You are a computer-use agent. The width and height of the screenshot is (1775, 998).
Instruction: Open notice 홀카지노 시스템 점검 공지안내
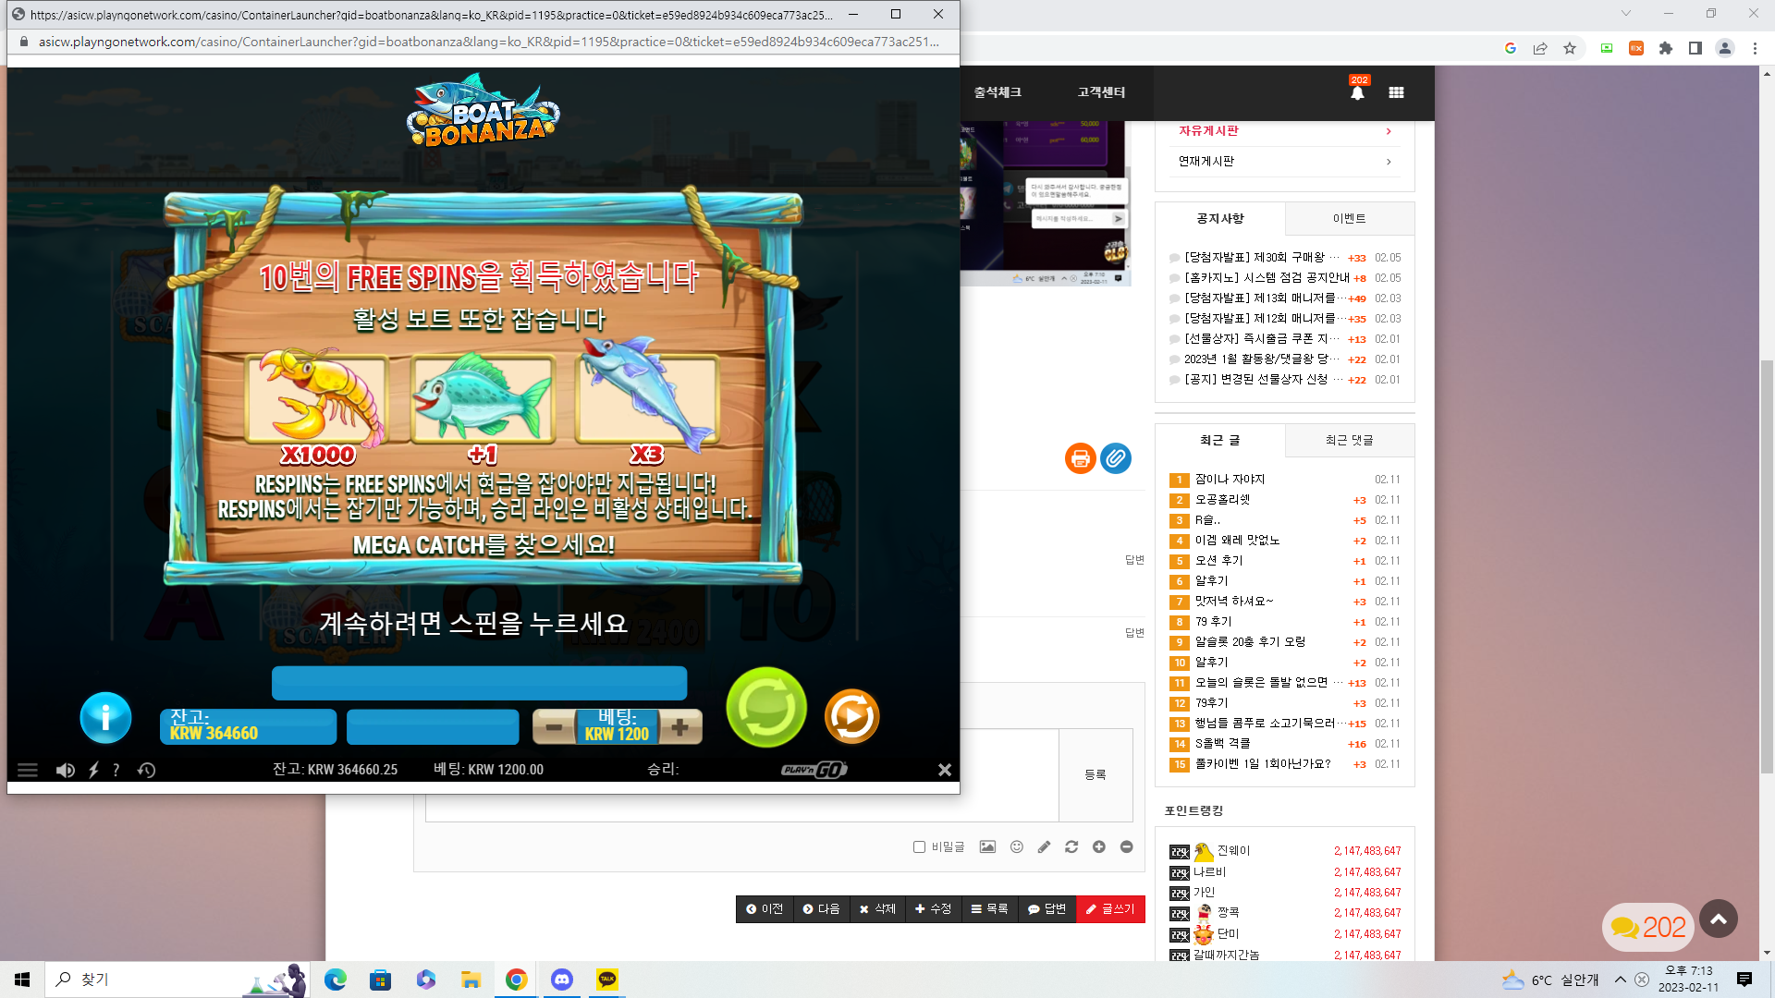(x=1267, y=278)
